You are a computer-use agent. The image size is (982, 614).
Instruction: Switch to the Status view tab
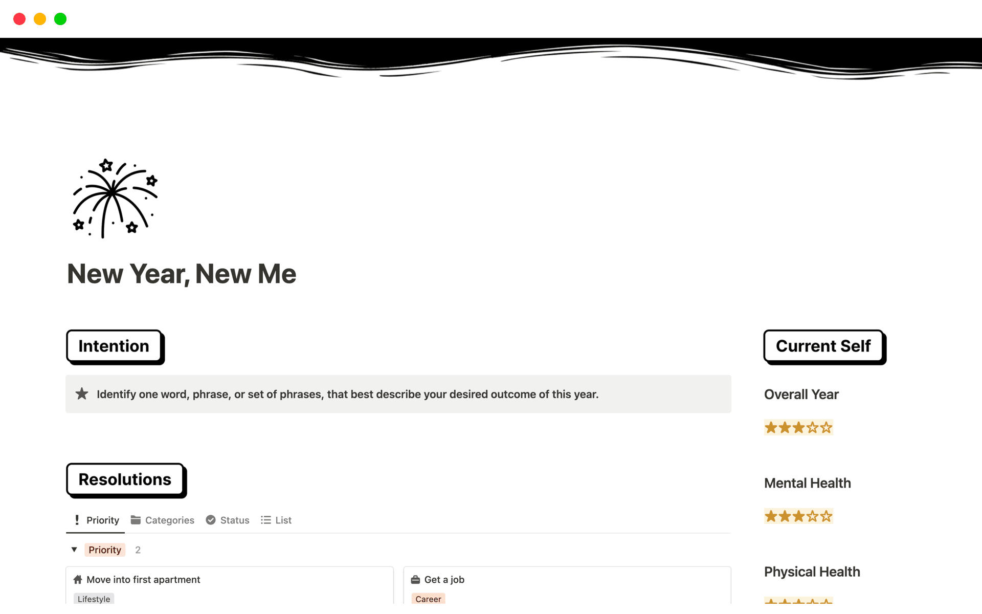click(234, 520)
